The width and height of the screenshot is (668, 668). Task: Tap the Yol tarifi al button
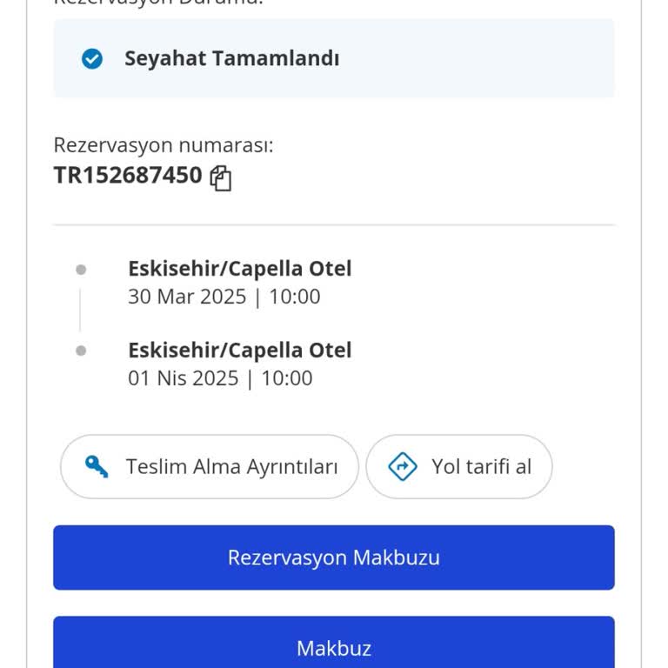pyautogui.click(x=458, y=467)
